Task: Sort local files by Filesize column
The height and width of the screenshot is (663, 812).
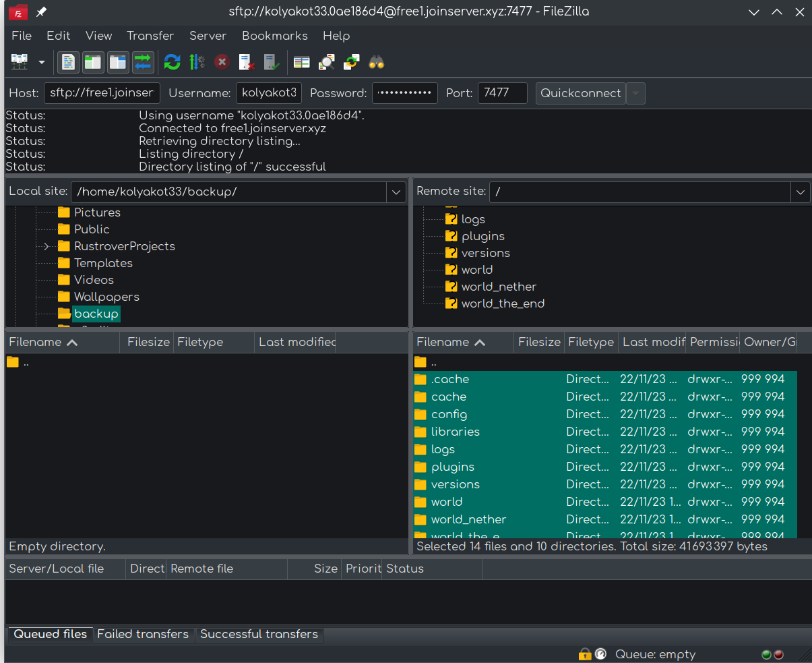Action: [148, 342]
